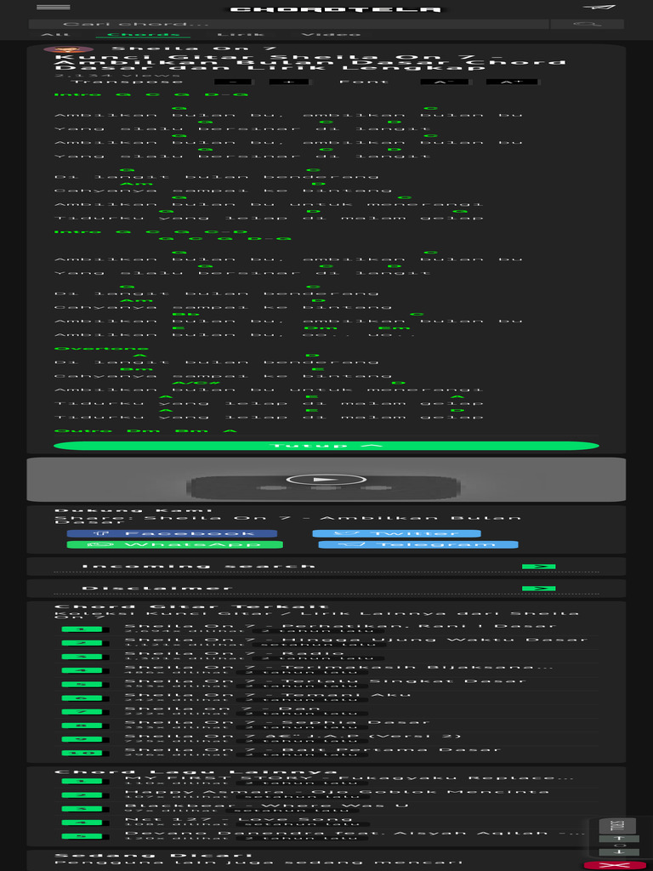Screen dimensions: 653x871
Task: Transpose the chords down with minus button
Action: 228,82
